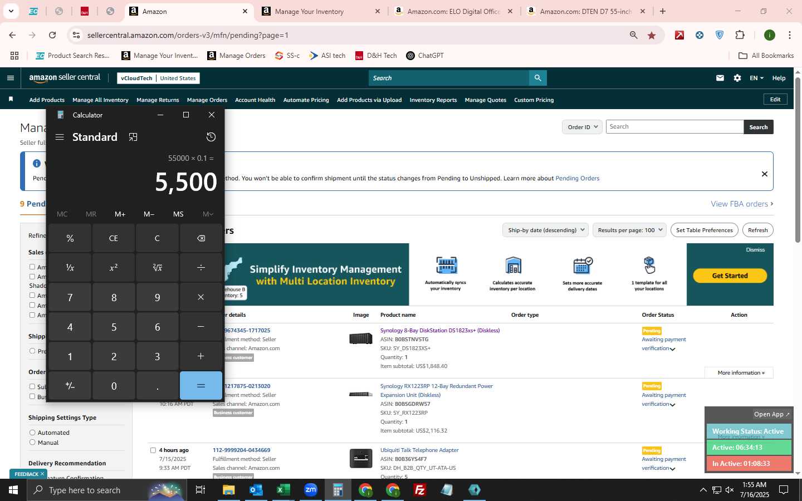Click the Refresh orders button
This screenshot has height=501, width=802.
click(757, 230)
